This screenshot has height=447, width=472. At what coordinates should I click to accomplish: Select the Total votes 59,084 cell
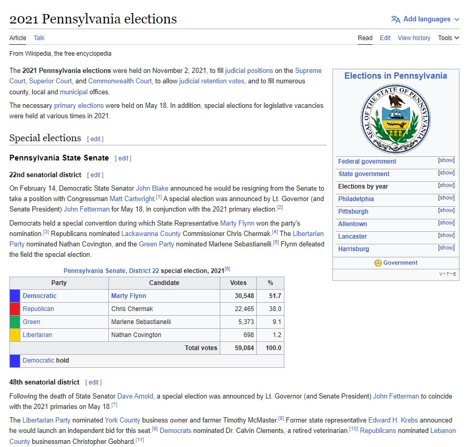[x=239, y=348]
